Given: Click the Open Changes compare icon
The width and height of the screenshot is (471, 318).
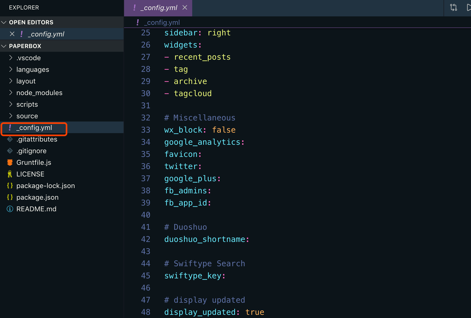Looking at the screenshot, I should pos(453,8).
